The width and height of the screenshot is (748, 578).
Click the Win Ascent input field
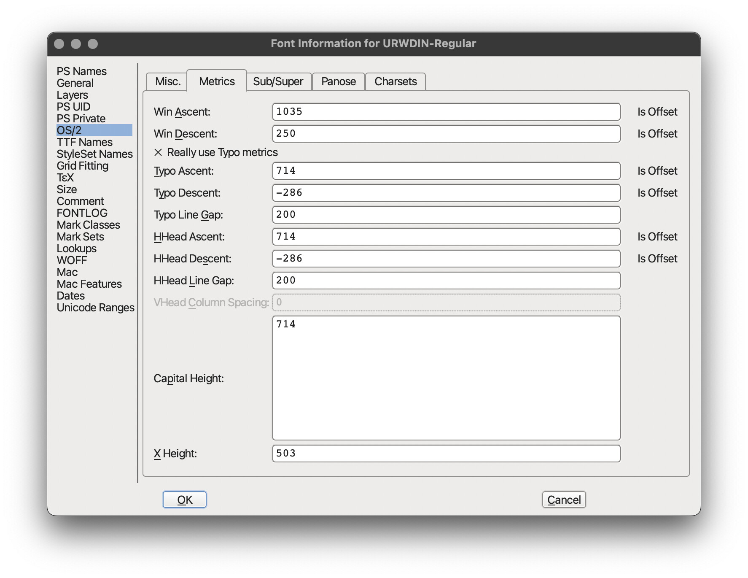click(447, 112)
